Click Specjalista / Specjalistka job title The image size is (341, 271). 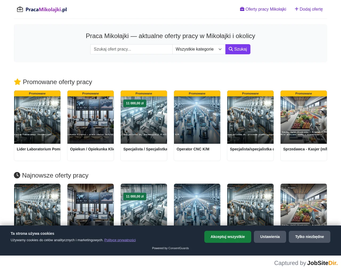tap(145, 149)
